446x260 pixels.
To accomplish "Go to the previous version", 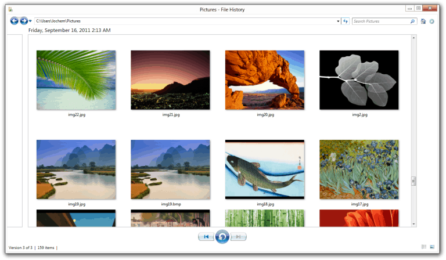I will (x=206, y=236).
